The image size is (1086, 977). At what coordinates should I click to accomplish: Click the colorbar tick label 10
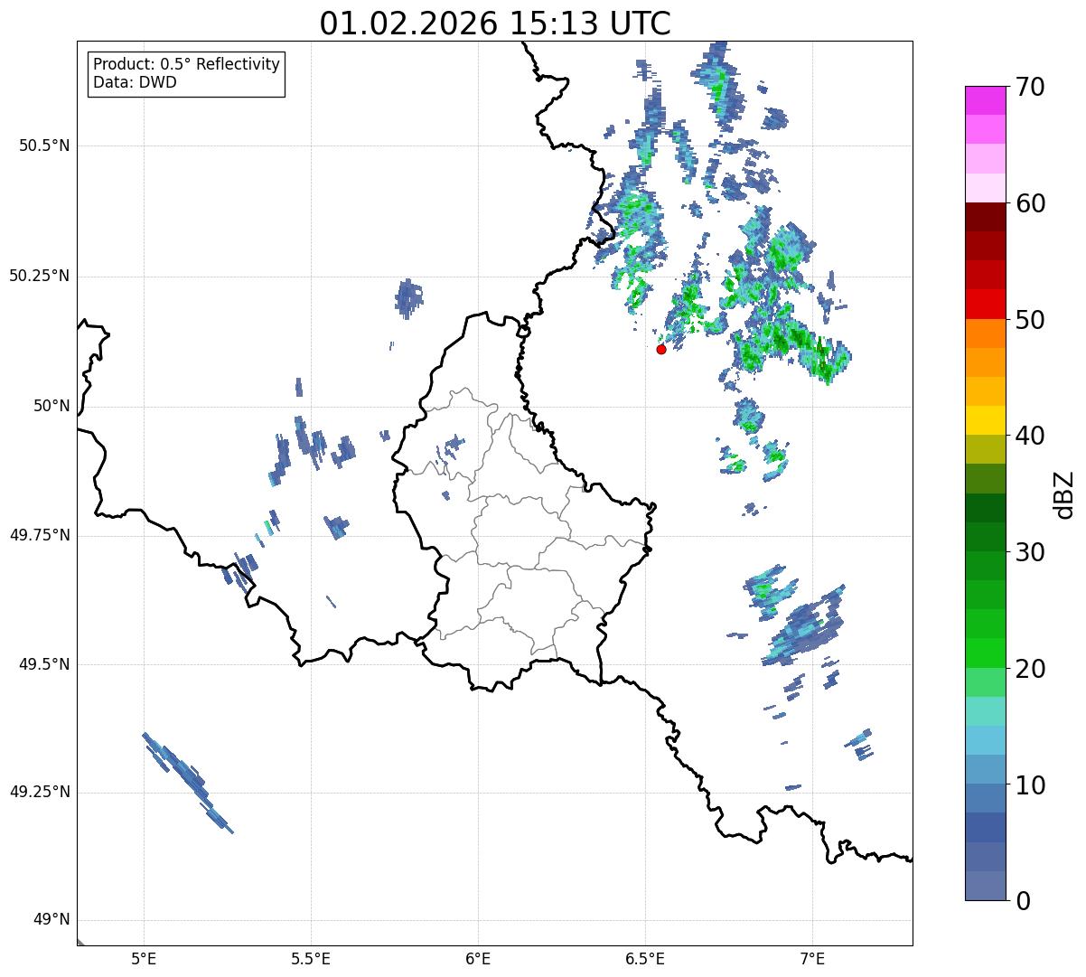[1030, 785]
